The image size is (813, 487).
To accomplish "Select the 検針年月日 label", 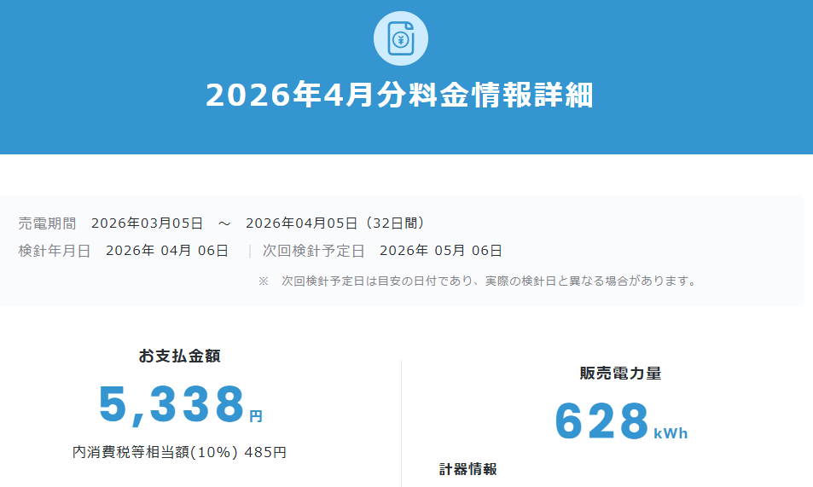I will click(54, 251).
